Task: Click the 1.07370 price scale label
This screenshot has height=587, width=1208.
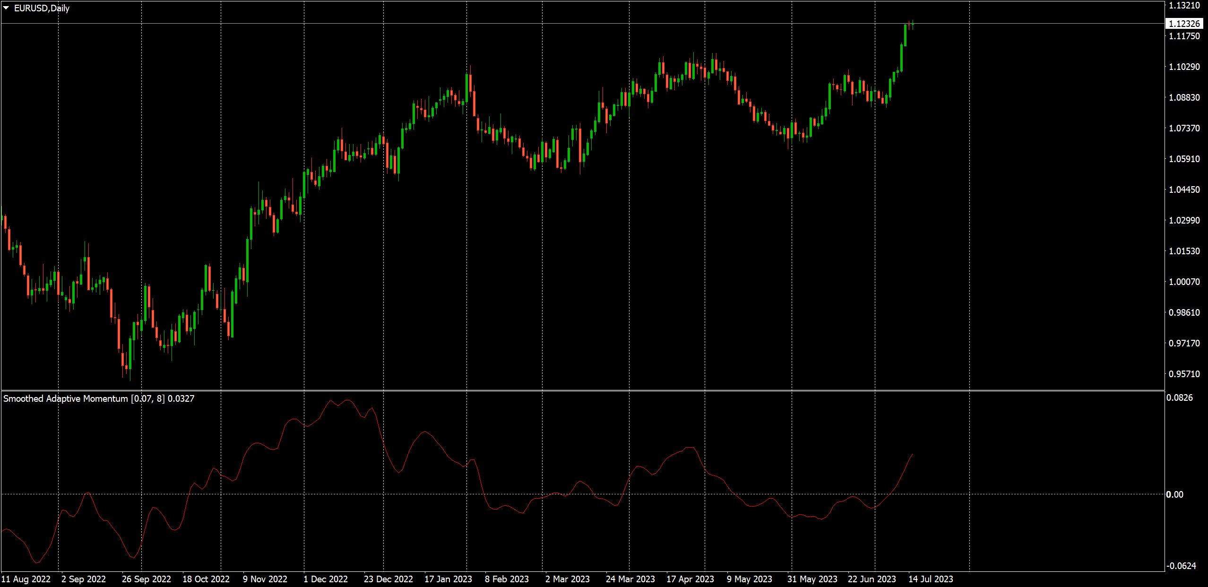Action: pos(1184,128)
